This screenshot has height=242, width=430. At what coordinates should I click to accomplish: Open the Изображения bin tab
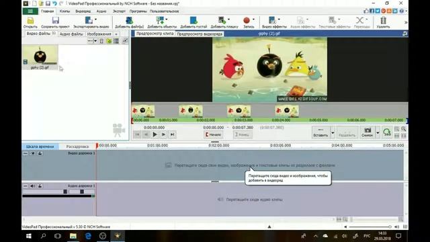[99, 34]
